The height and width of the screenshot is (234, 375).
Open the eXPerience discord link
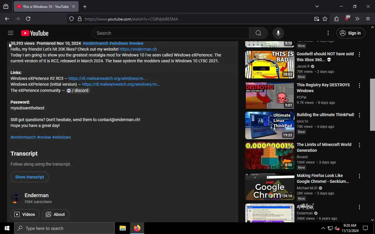tap(77, 90)
